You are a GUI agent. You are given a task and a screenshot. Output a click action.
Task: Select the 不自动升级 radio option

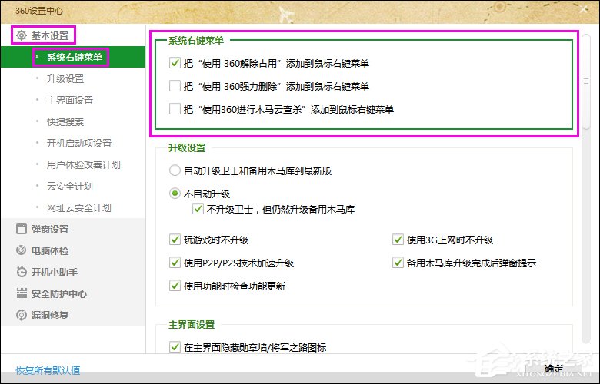[x=175, y=194]
